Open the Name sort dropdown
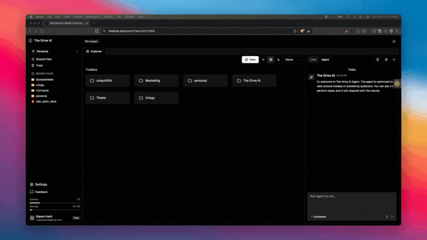The image size is (427, 240). pos(292,60)
